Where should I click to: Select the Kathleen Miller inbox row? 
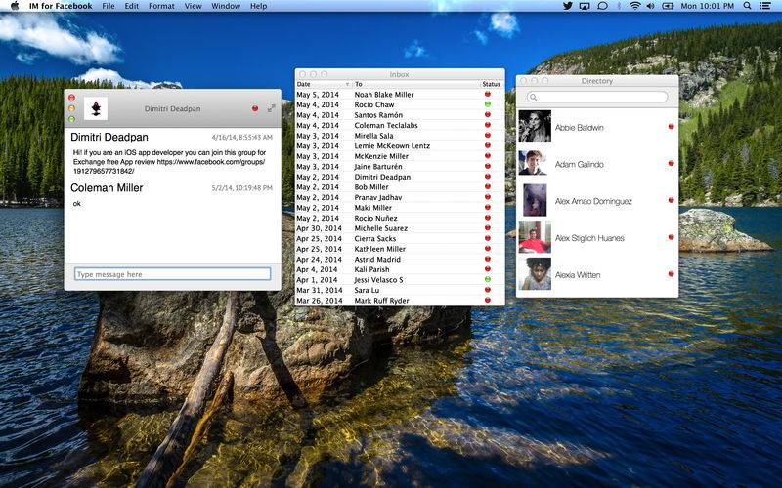click(400, 249)
